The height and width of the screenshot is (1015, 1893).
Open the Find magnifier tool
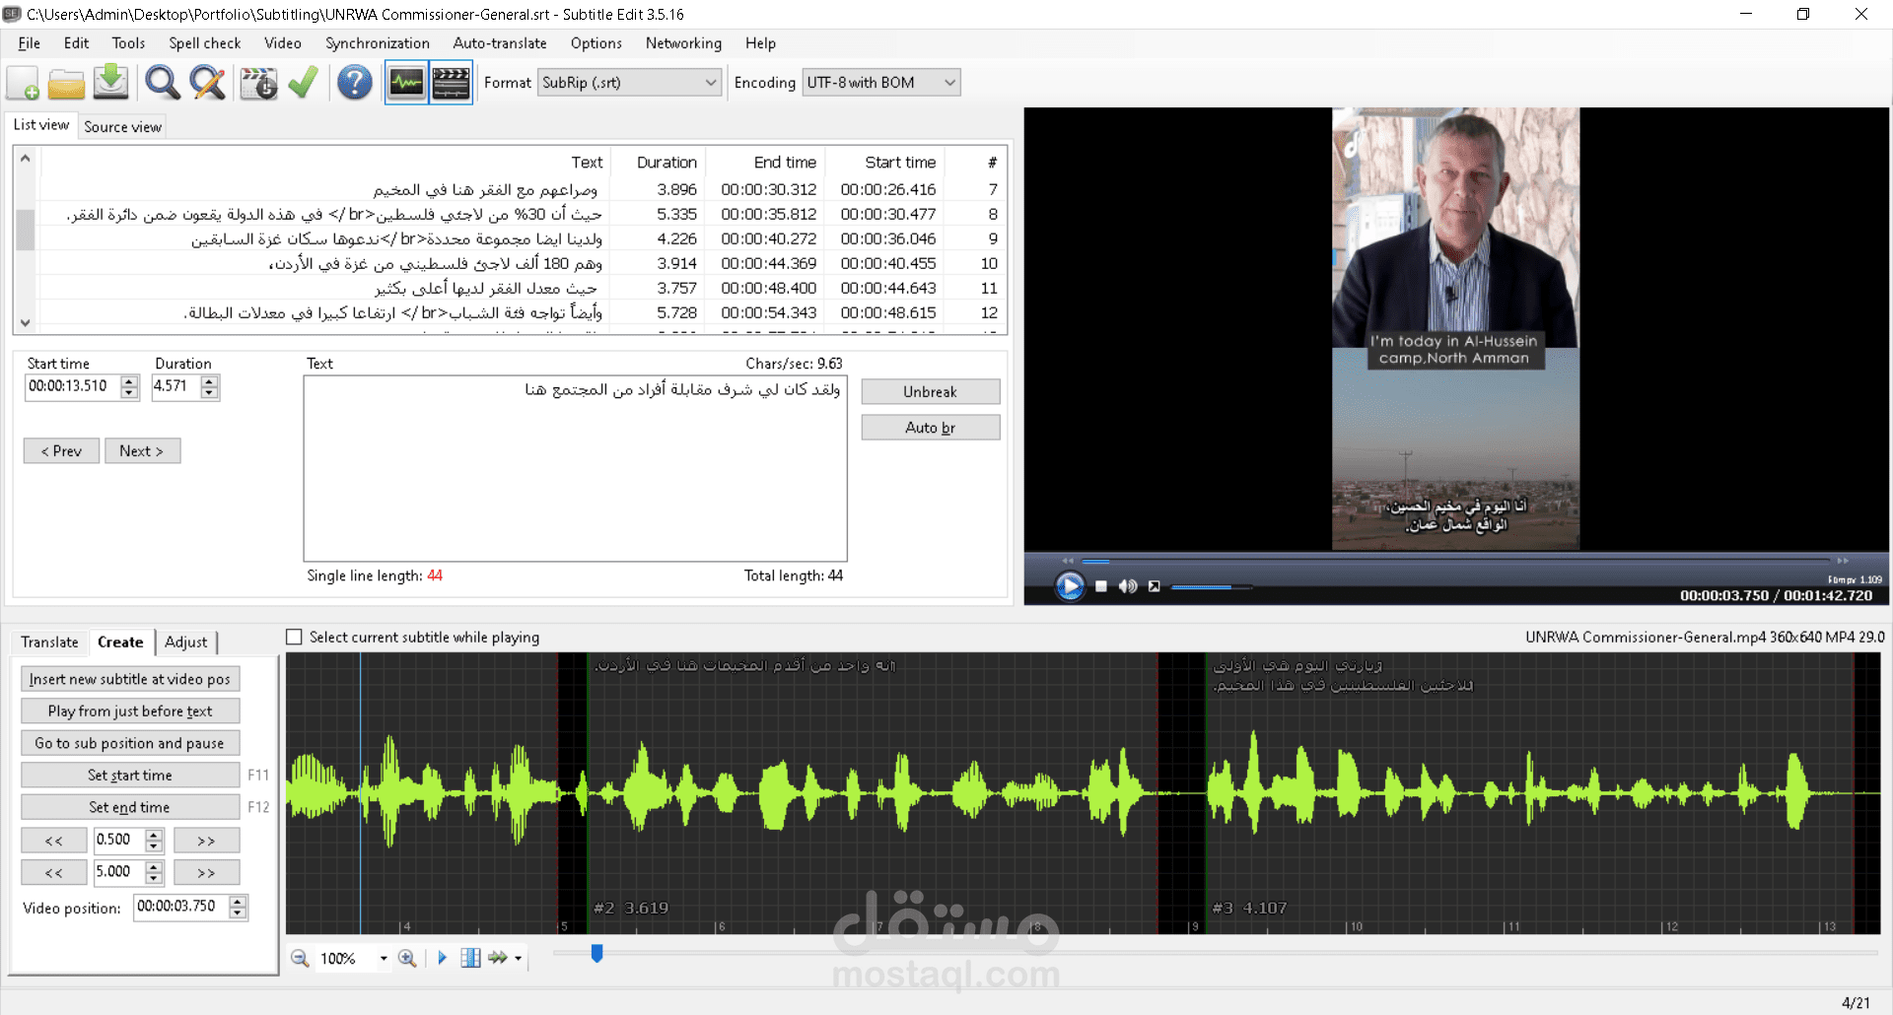pyautogui.click(x=163, y=83)
